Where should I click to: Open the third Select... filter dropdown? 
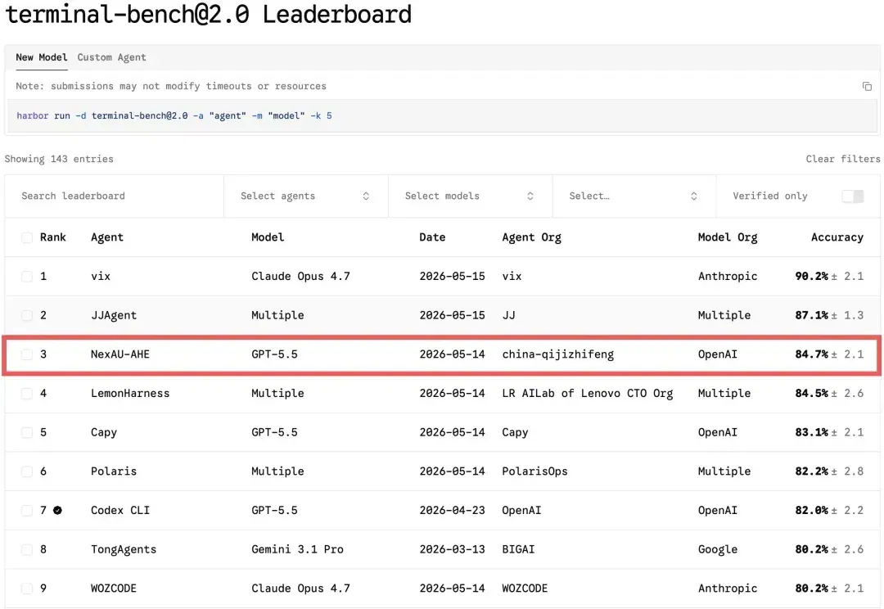point(634,196)
